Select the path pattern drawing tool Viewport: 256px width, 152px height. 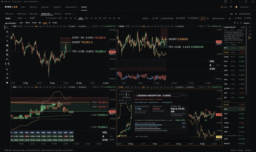pos(7,59)
